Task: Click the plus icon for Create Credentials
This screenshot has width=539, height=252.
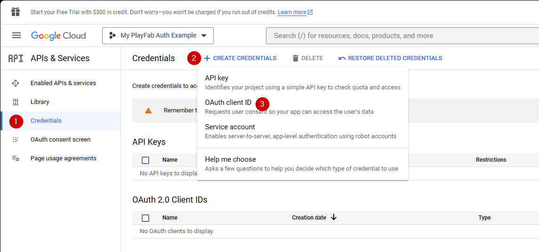Action: tap(207, 58)
